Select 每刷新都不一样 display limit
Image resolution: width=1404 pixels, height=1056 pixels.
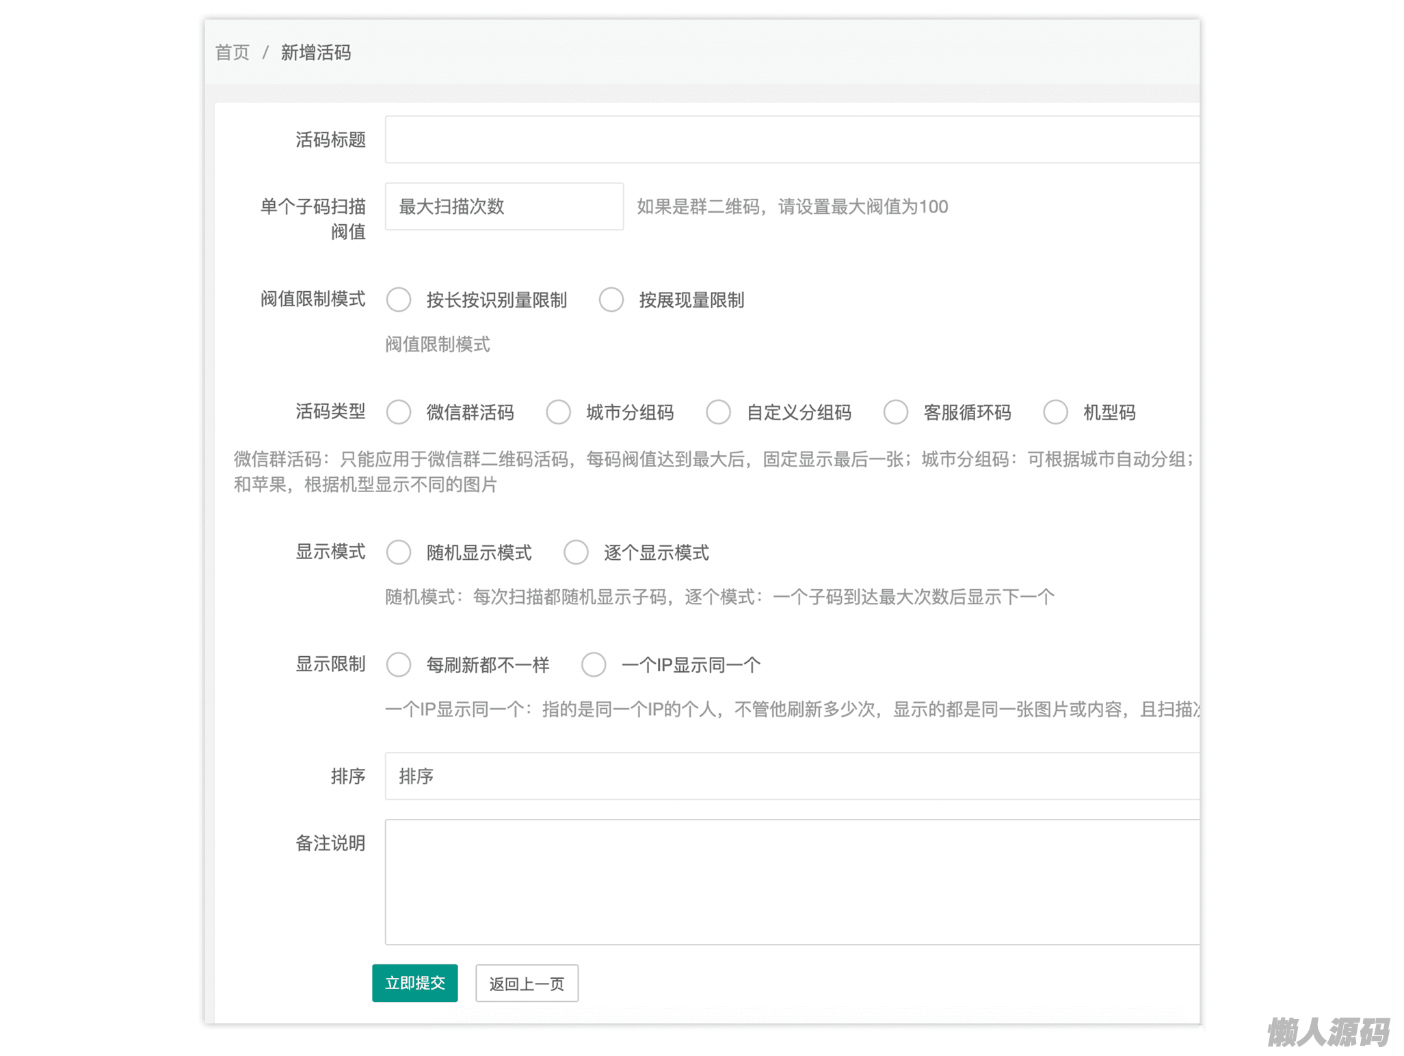click(399, 664)
